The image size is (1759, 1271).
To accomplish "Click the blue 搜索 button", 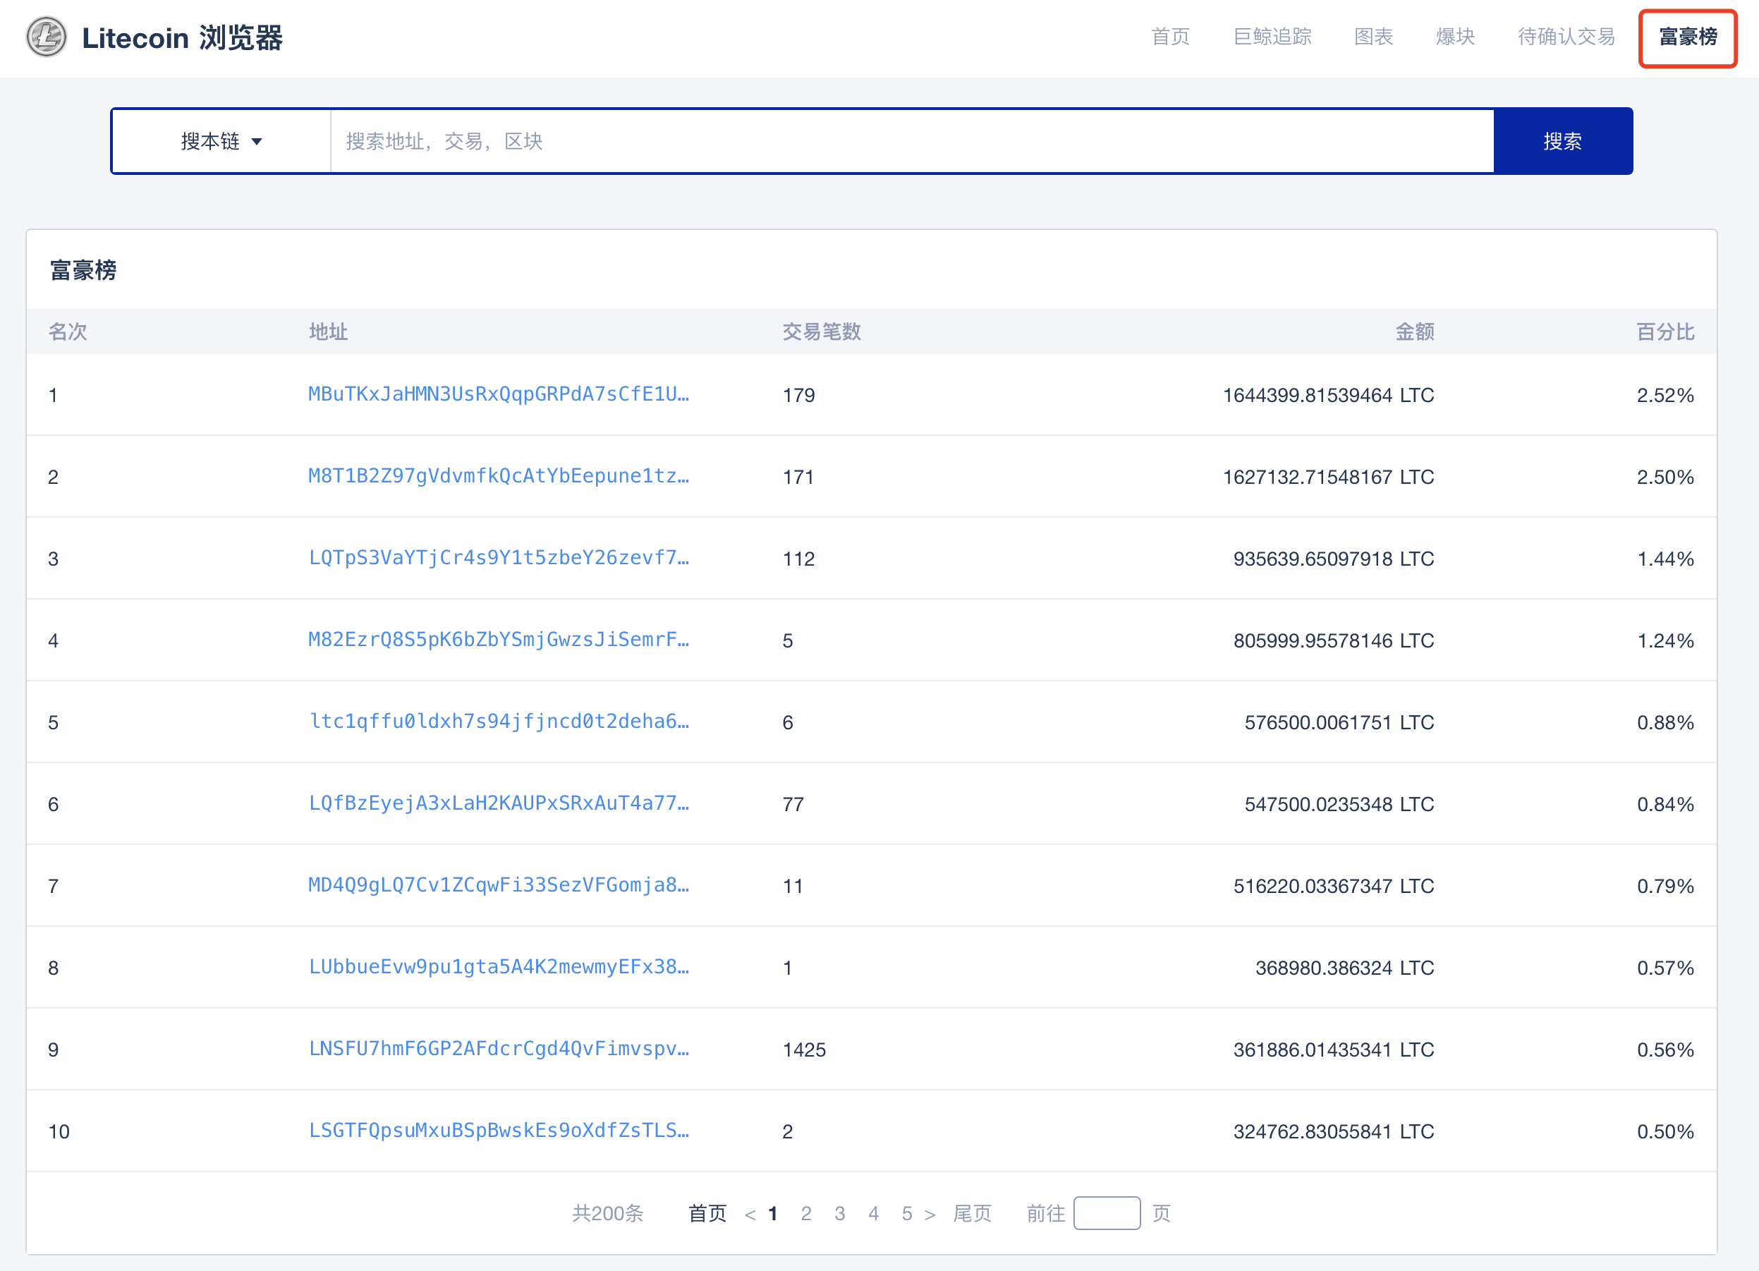I will (1563, 141).
